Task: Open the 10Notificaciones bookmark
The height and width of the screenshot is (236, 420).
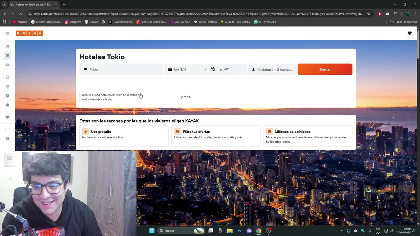Action: click(120, 22)
